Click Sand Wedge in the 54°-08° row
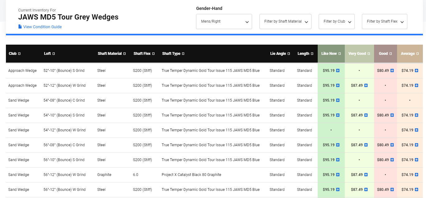This screenshot has width=426, height=198. coord(19,100)
